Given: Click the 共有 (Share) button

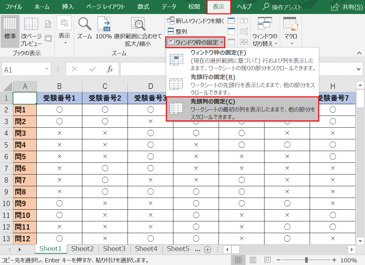Looking at the screenshot, I should click(x=346, y=7).
